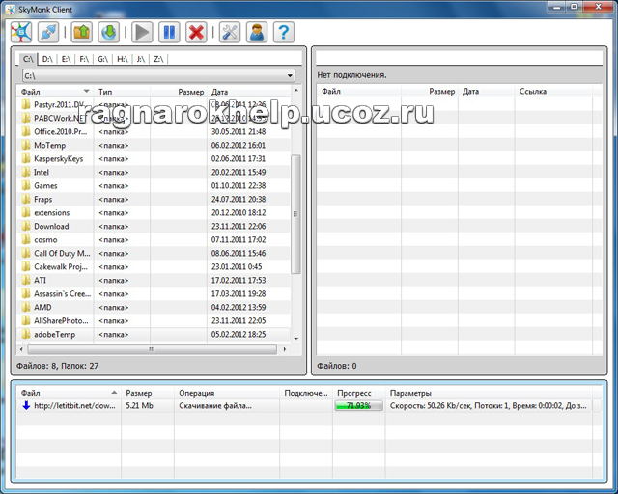618x494 pixels.
Task: Open settings with the tools icon
Action: click(230, 32)
